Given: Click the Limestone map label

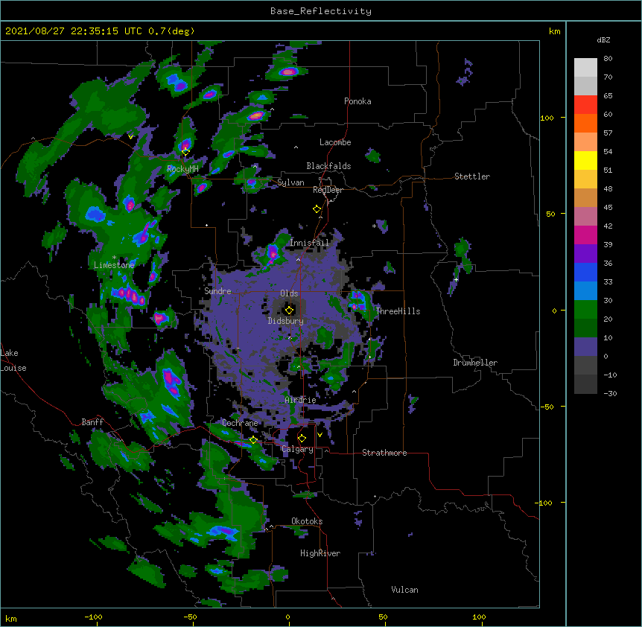Looking at the screenshot, I should [114, 265].
